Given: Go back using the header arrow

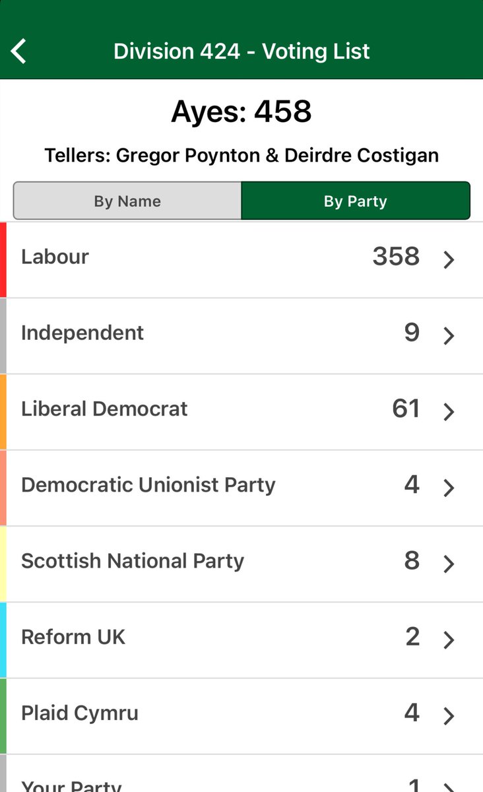Looking at the screenshot, I should [x=18, y=51].
